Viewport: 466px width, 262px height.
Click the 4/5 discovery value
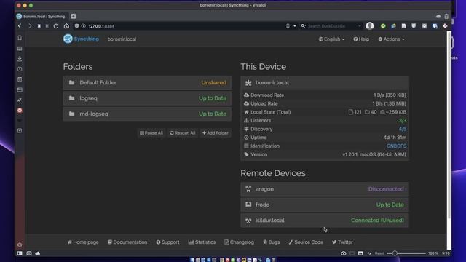point(403,129)
